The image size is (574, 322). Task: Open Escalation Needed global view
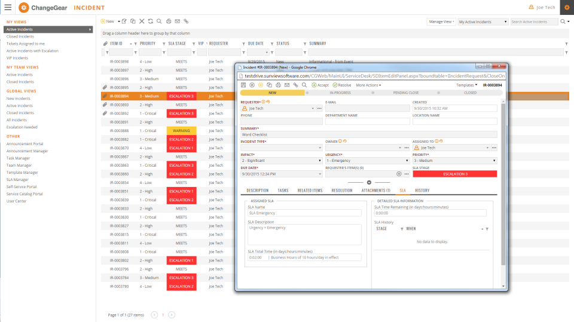pyautogui.click(x=22, y=127)
